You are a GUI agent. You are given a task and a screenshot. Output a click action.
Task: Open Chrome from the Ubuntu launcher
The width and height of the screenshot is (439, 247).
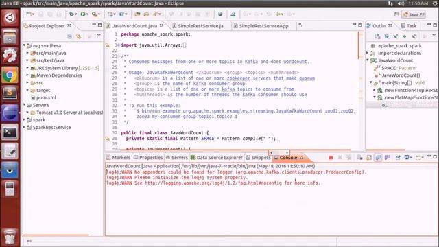point(10,75)
